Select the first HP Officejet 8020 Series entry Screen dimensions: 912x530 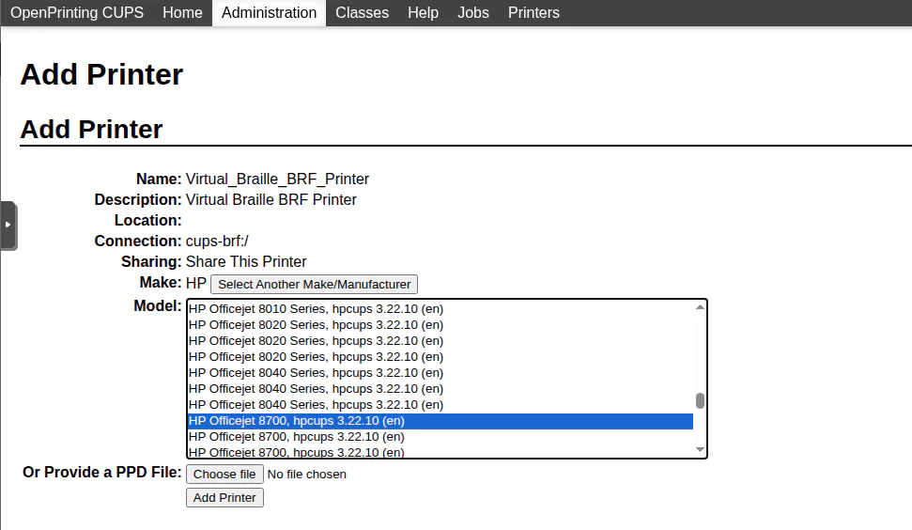point(316,324)
